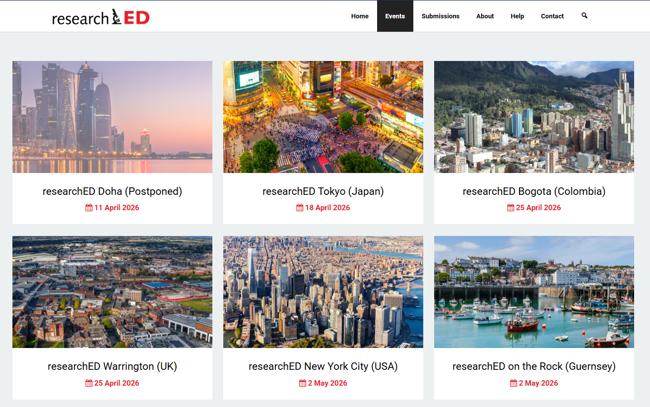
Task: Click the date text 18 April 2026
Action: point(327,208)
